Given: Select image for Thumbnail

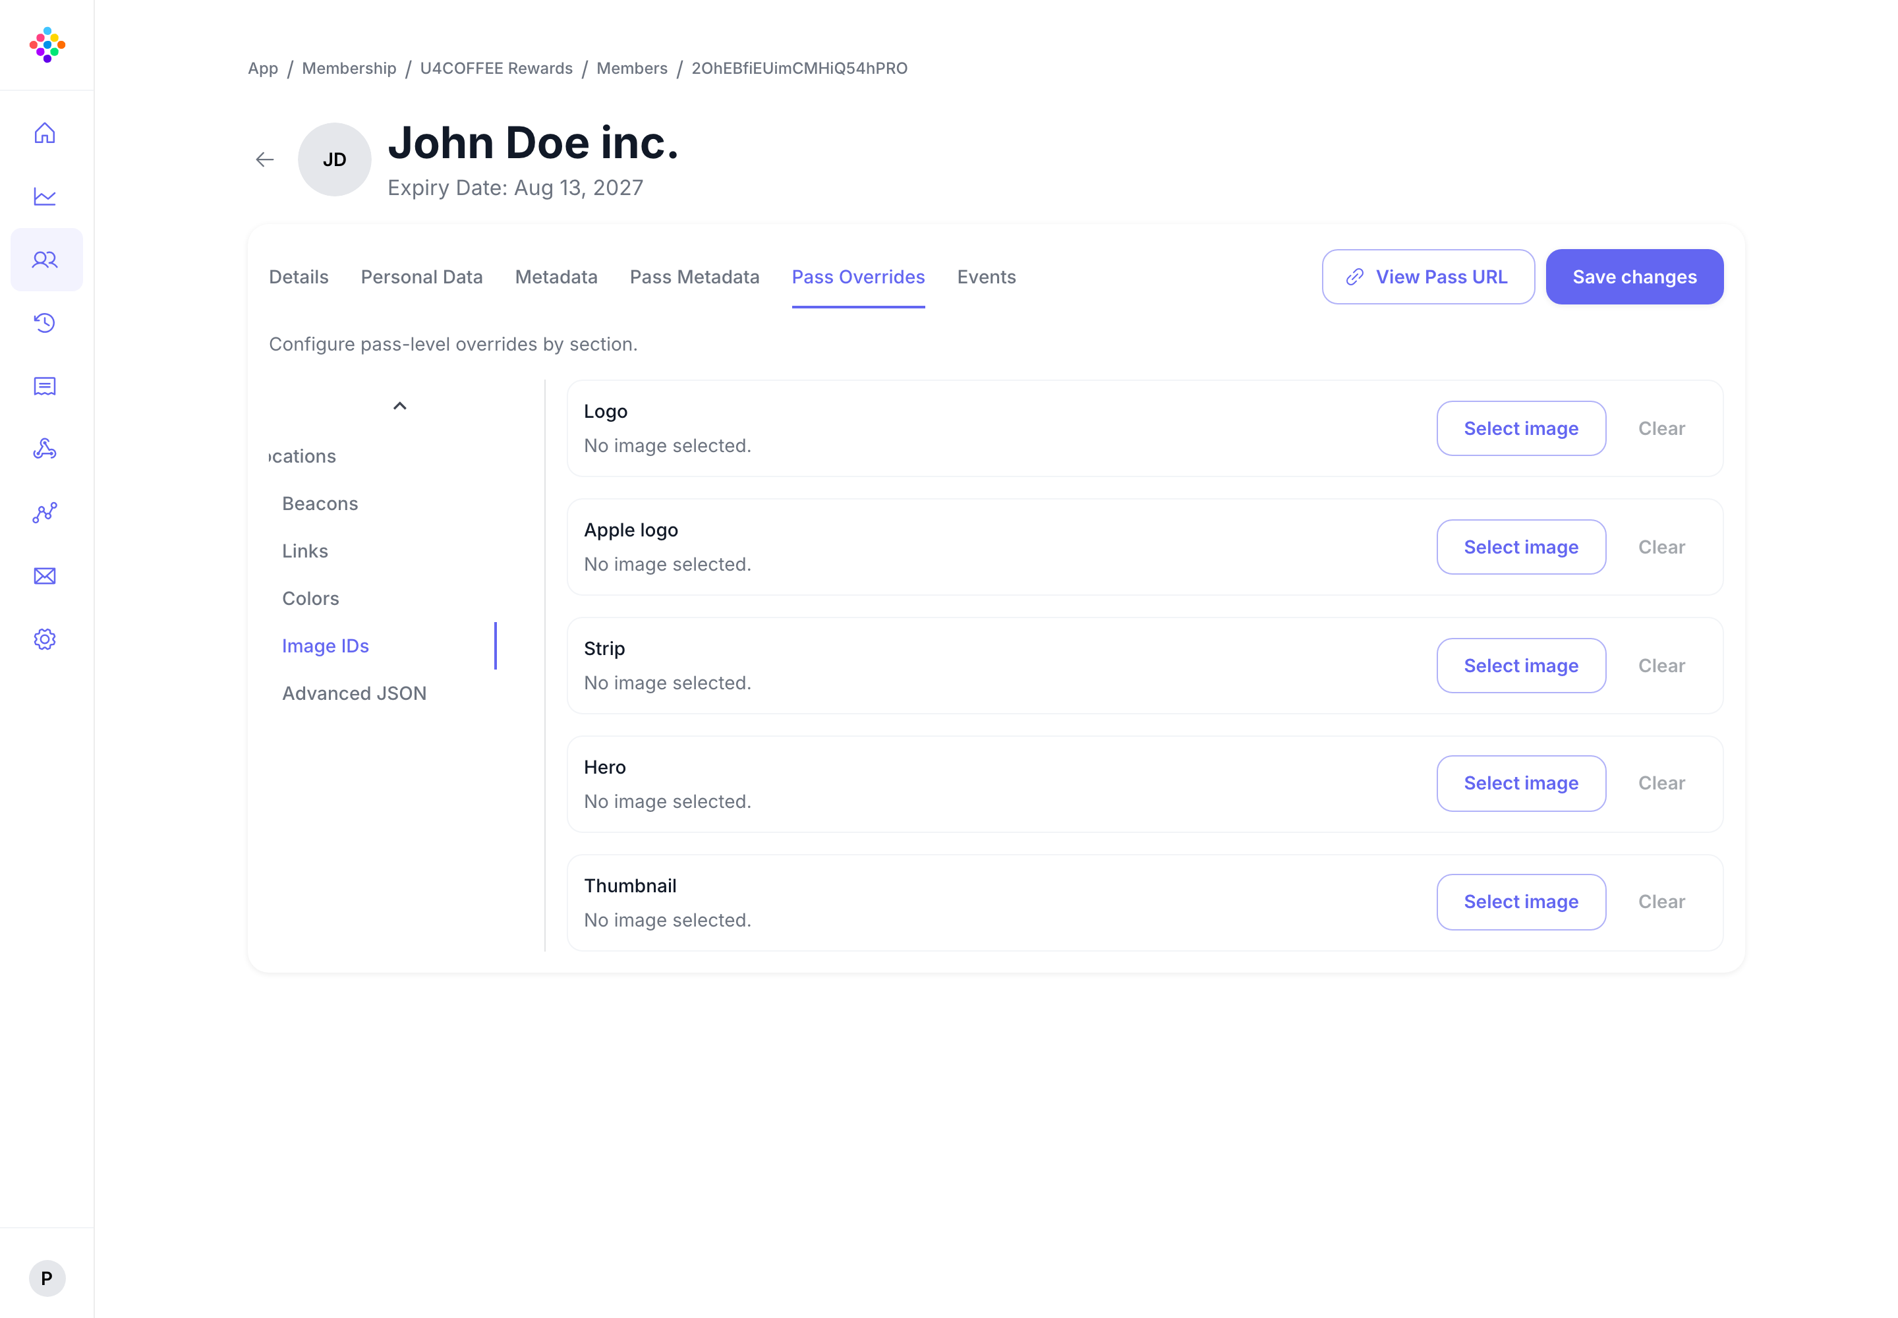Looking at the screenshot, I should tap(1520, 902).
